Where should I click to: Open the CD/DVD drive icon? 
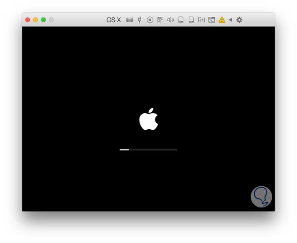click(150, 20)
